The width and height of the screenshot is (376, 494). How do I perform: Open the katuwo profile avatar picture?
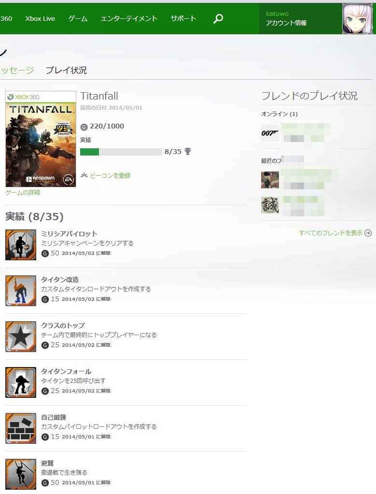click(358, 18)
